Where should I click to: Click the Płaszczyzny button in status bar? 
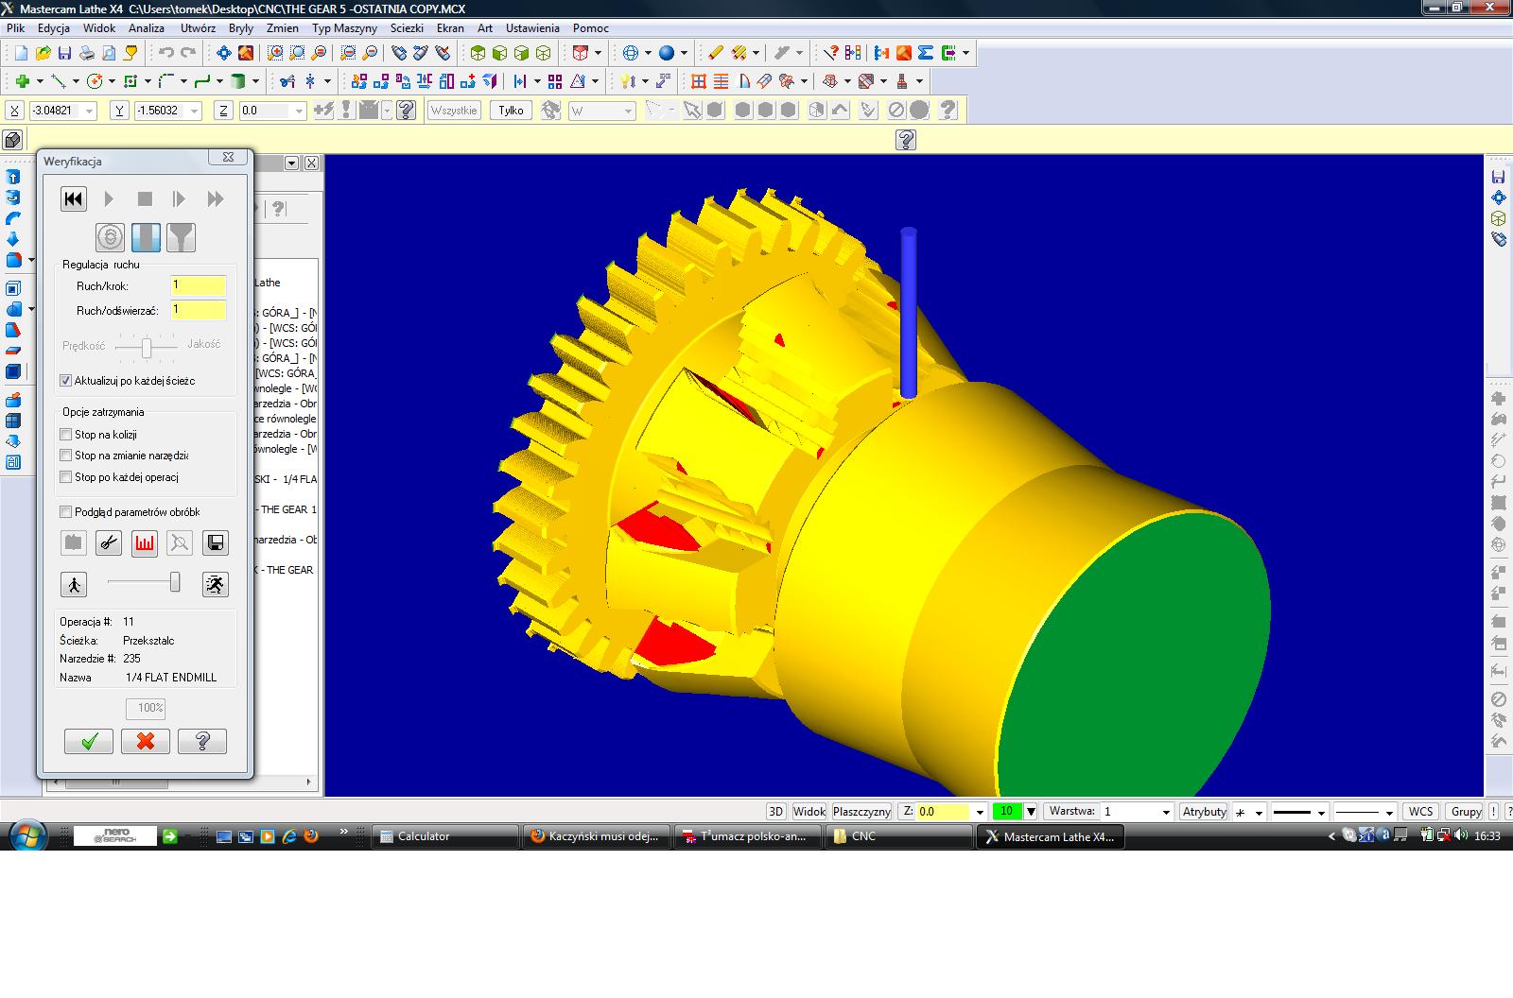click(862, 812)
